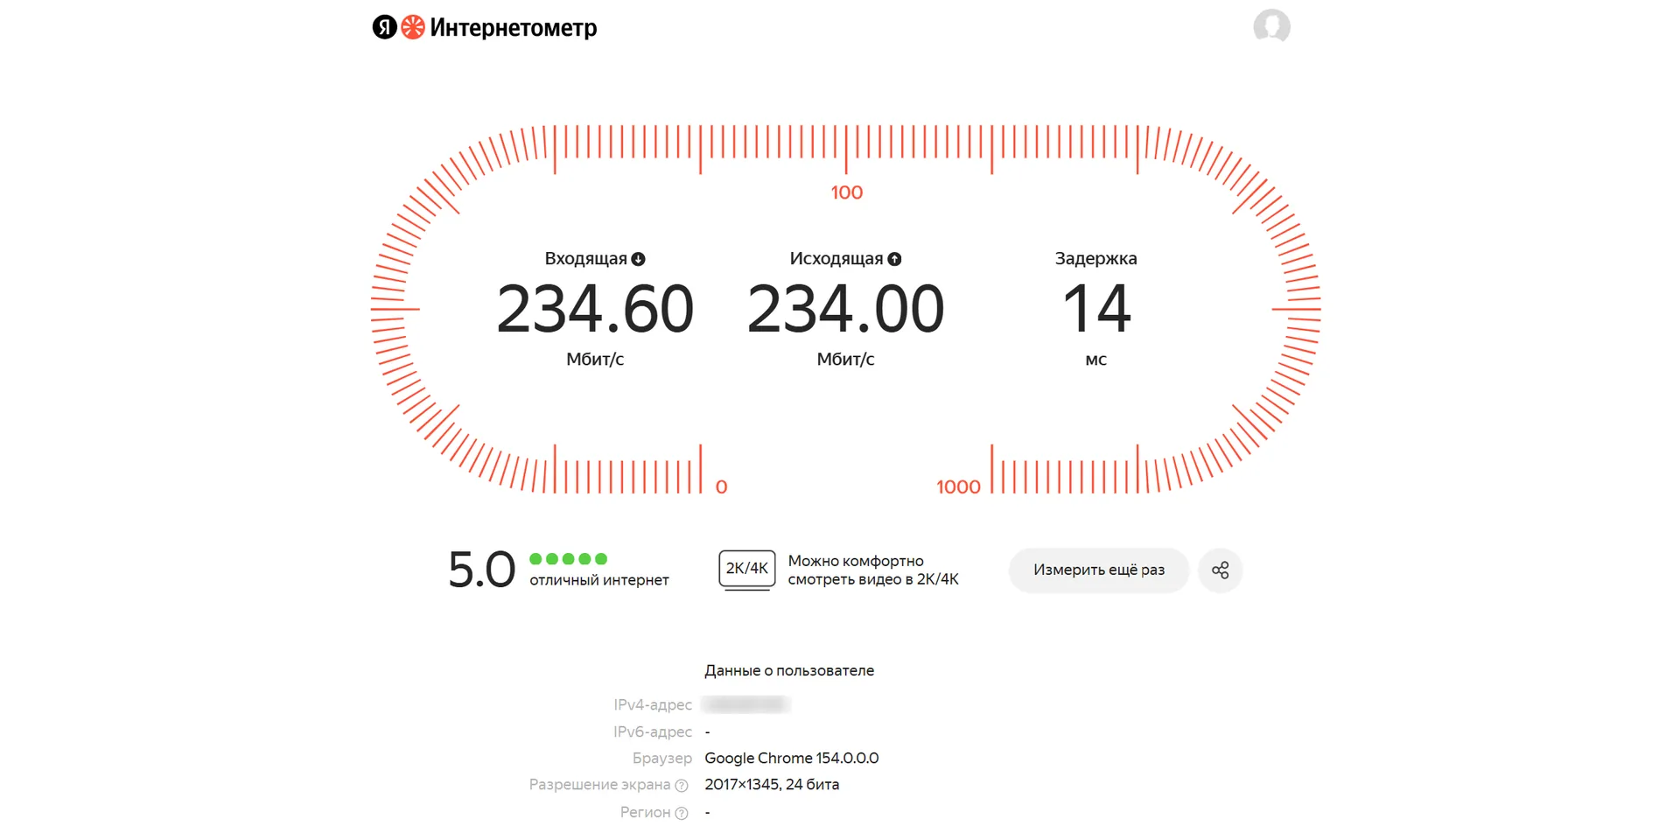Click the 'Браузер' label
Image resolution: width=1680 pixels, height=840 pixels.
tap(662, 759)
